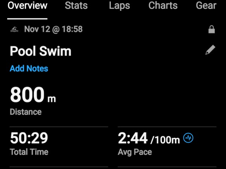
Task: Tap the m unit after 800
Action: point(51,99)
